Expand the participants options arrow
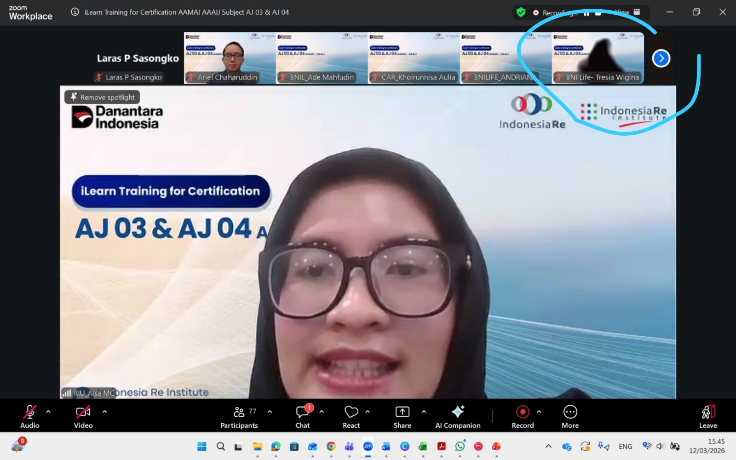This screenshot has height=460, width=736. [270, 412]
